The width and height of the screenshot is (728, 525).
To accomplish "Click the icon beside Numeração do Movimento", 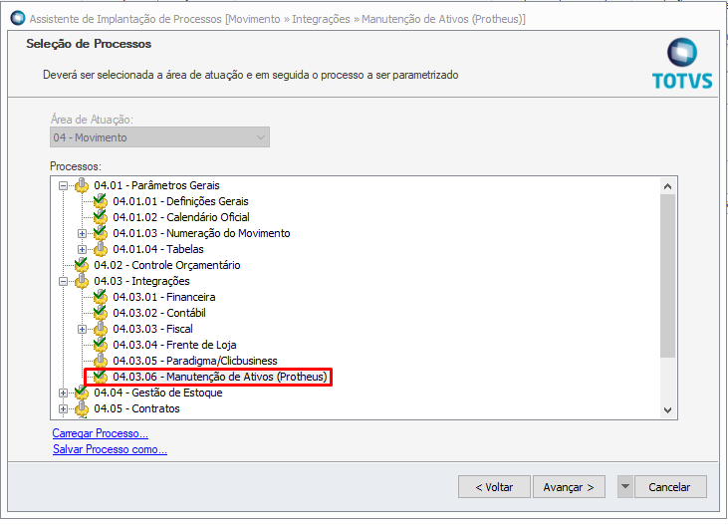I will (x=101, y=233).
